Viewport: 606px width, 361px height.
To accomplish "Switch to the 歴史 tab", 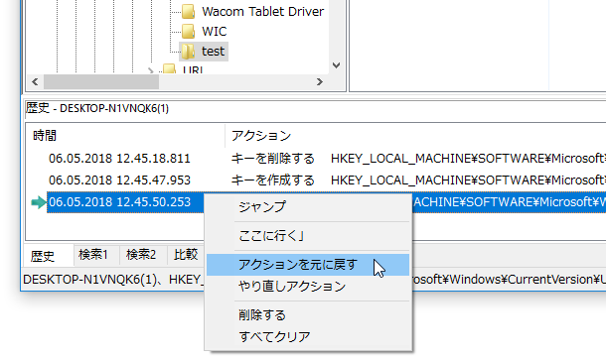I will (x=49, y=255).
